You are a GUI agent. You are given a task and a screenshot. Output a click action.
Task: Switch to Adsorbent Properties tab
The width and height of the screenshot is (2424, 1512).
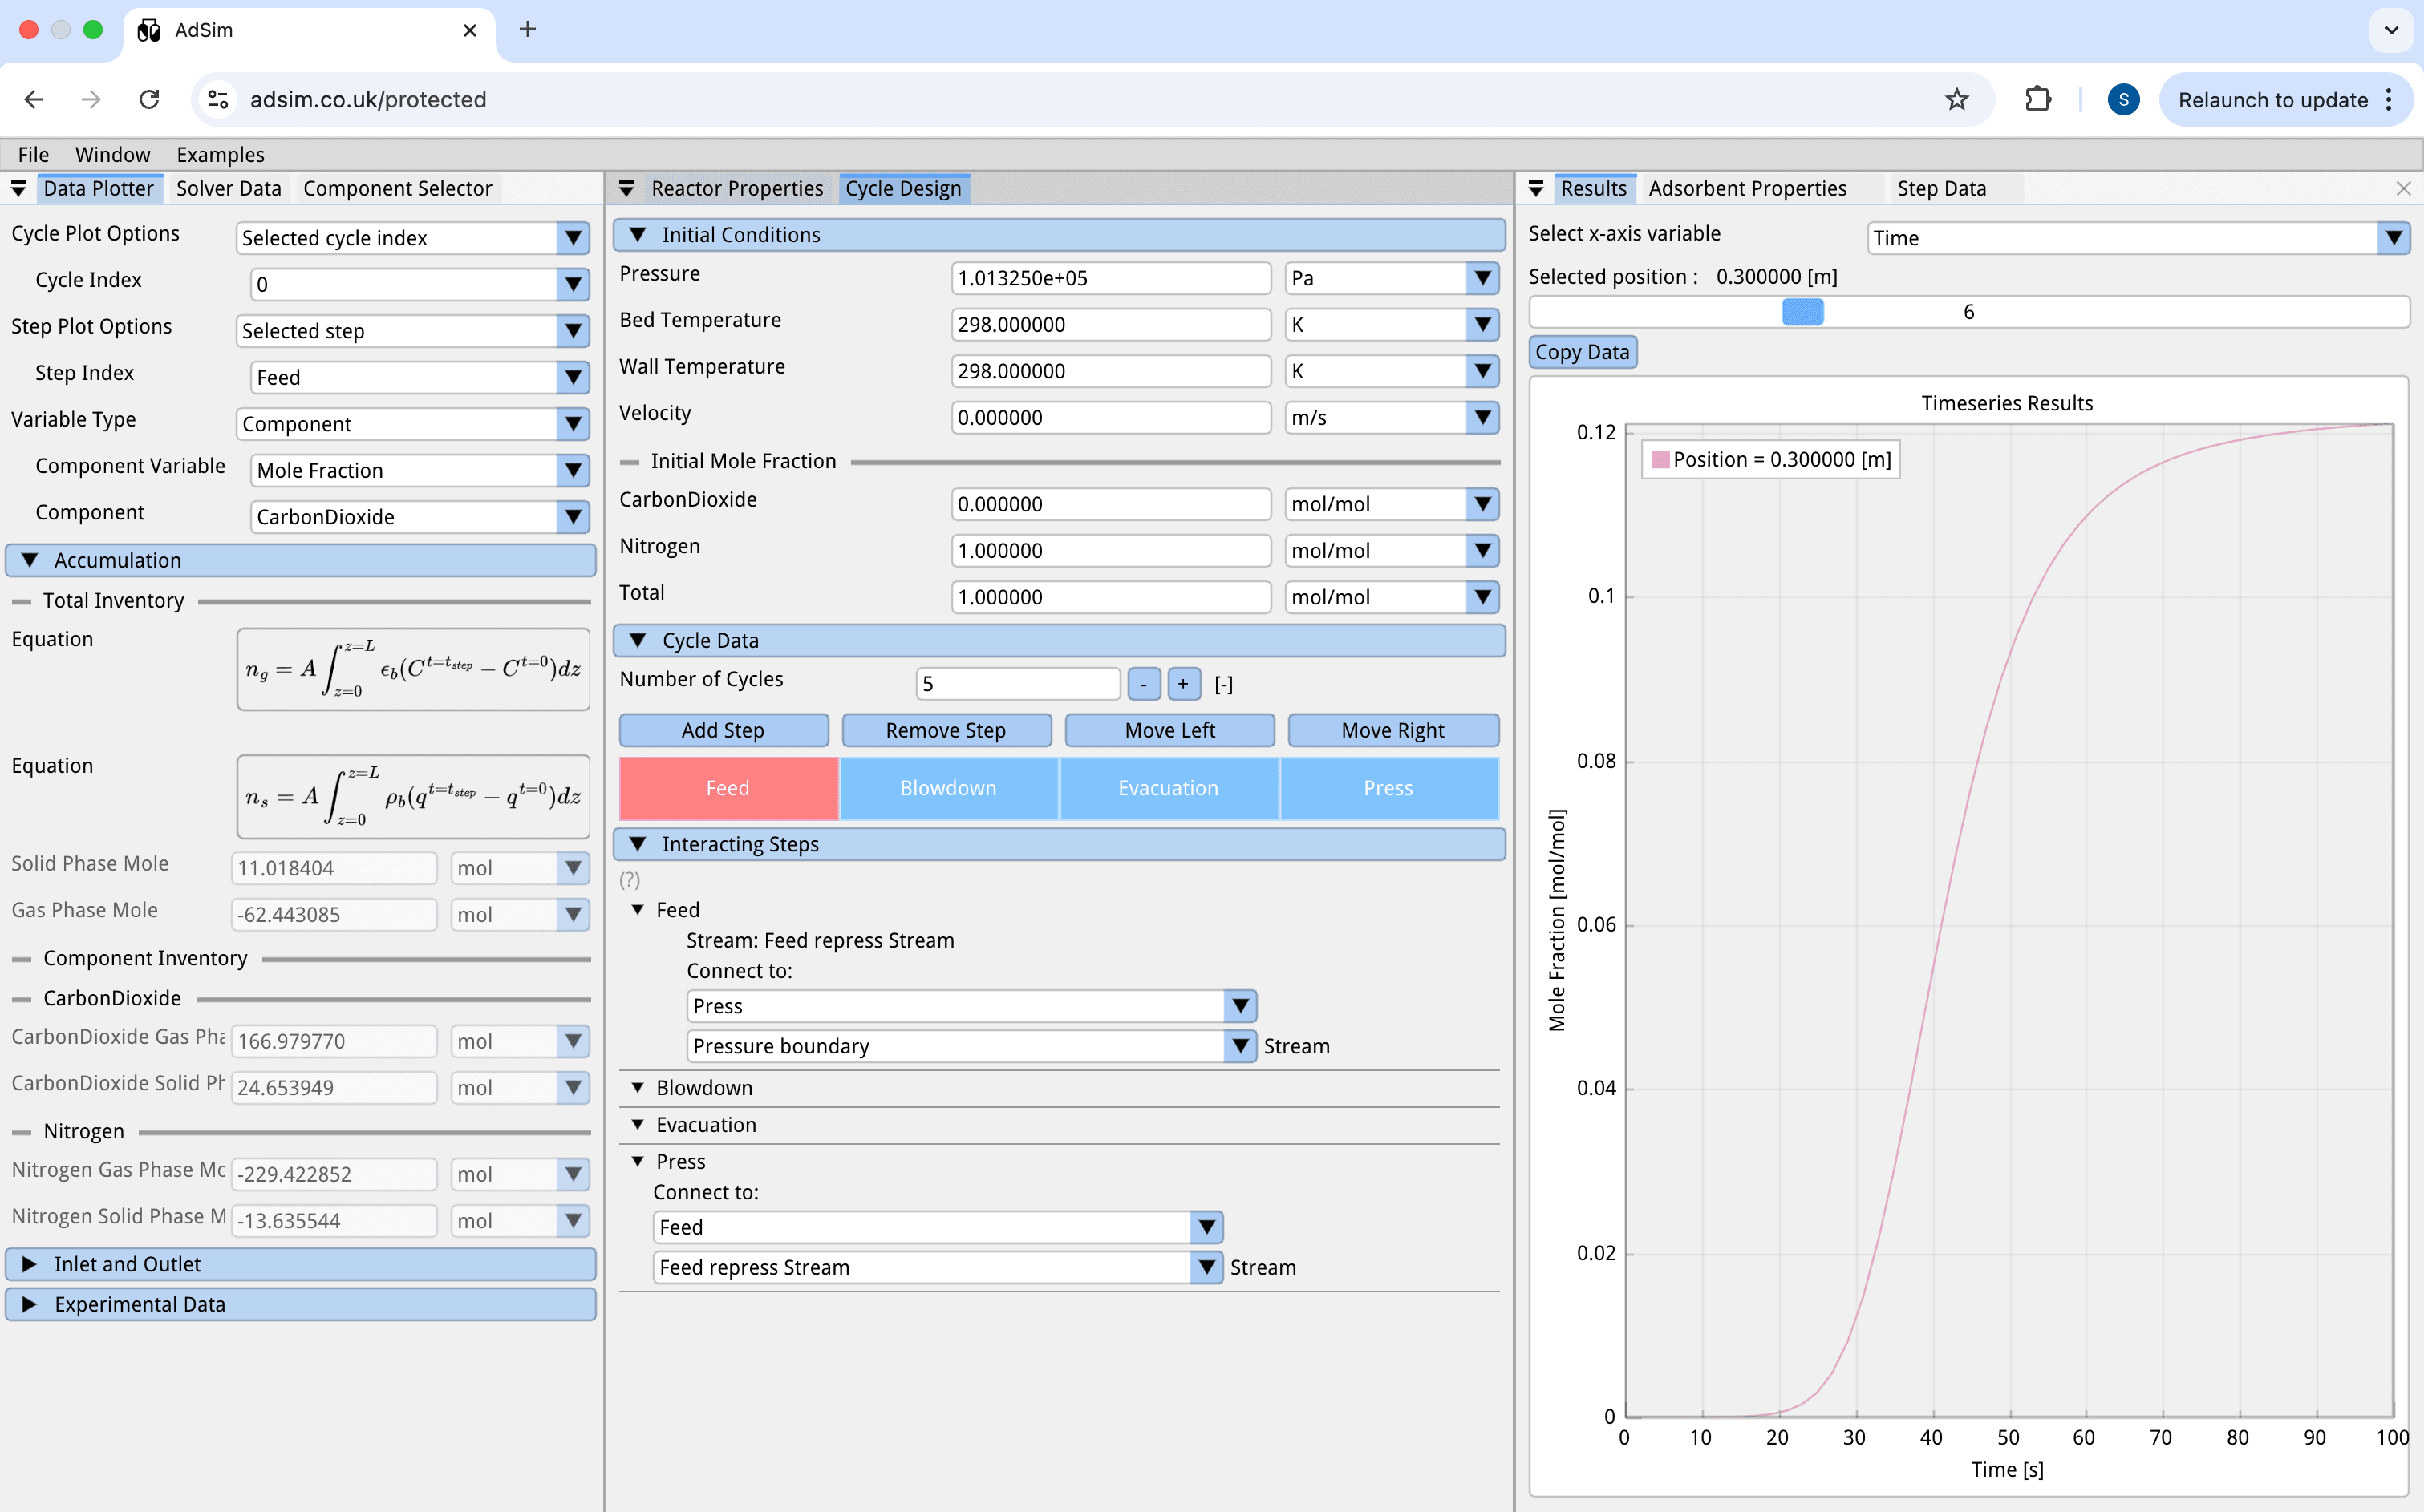pyautogui.click(x=1747, y=188)
